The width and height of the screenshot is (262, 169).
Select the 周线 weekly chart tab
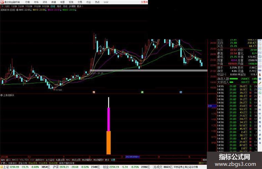(59, 6)
